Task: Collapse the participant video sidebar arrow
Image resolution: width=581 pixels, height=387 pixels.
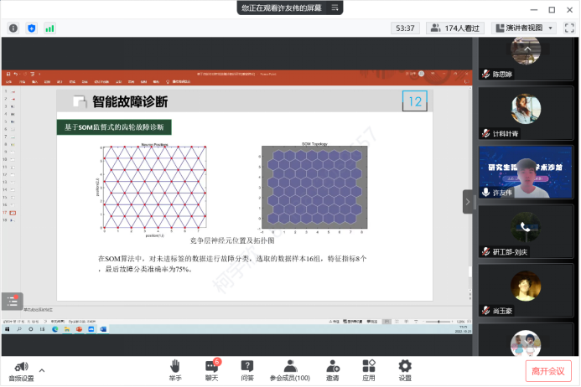Action: tap(468, 201)
